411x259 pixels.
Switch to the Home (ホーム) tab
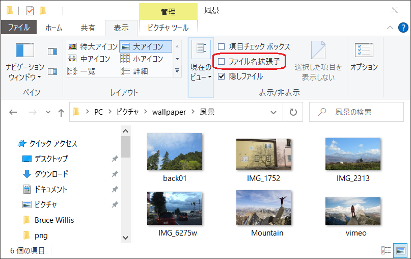tap(54, 28)
